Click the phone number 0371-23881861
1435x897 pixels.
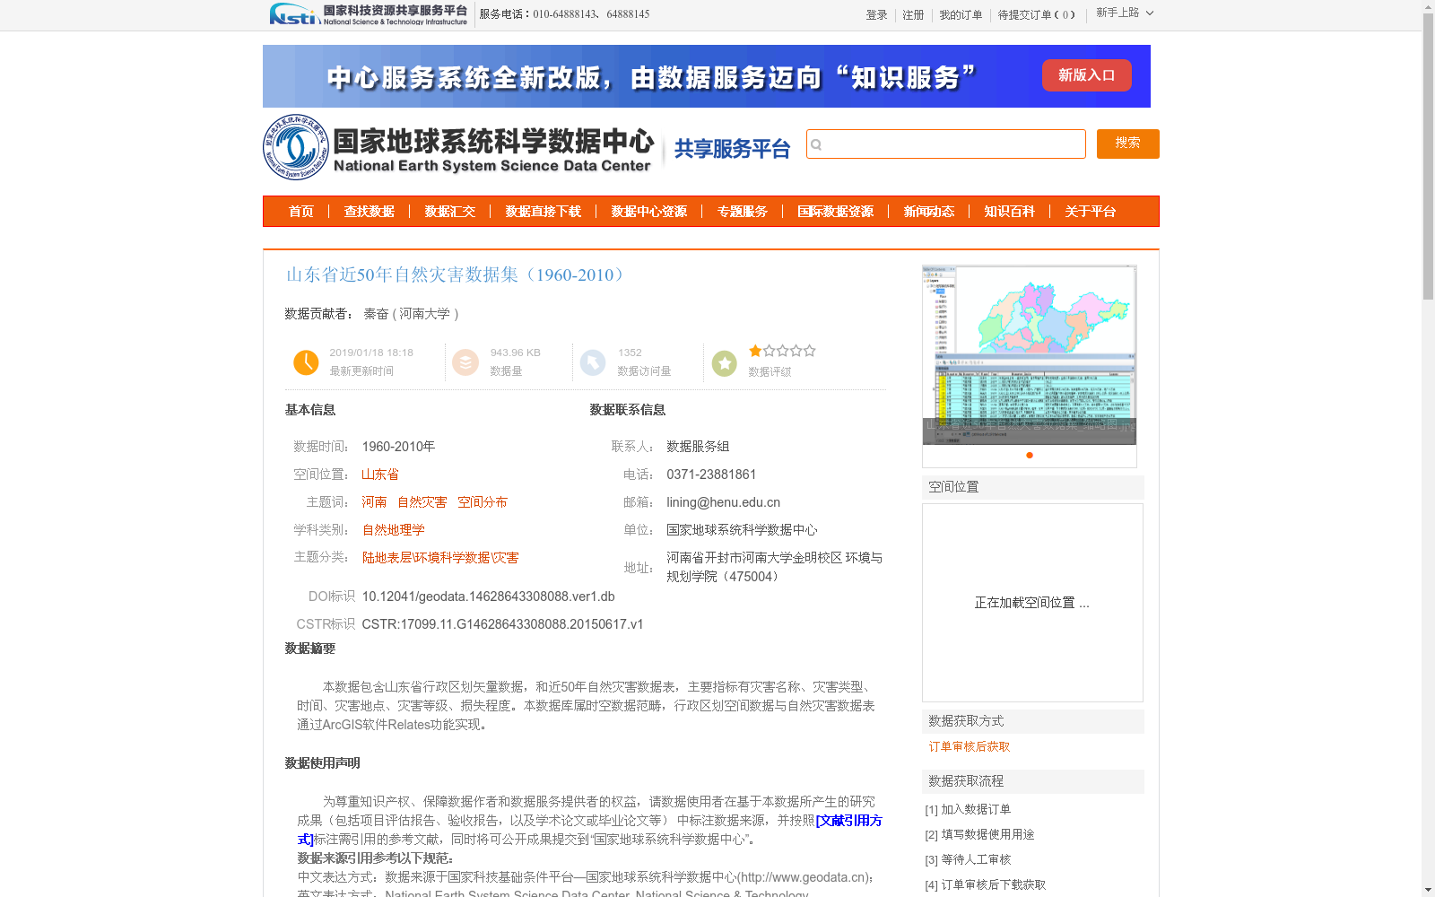711,475
